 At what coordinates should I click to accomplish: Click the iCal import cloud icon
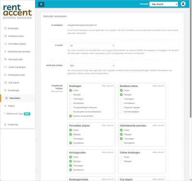(x=5, y=83)
